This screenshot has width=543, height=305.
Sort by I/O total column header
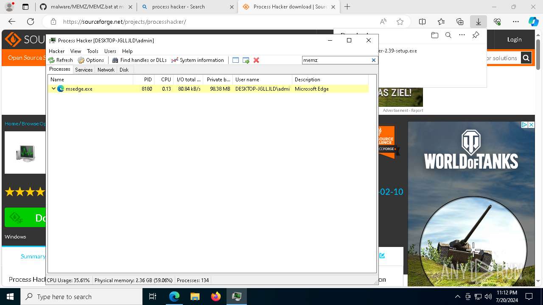click(x=189, y=79)
